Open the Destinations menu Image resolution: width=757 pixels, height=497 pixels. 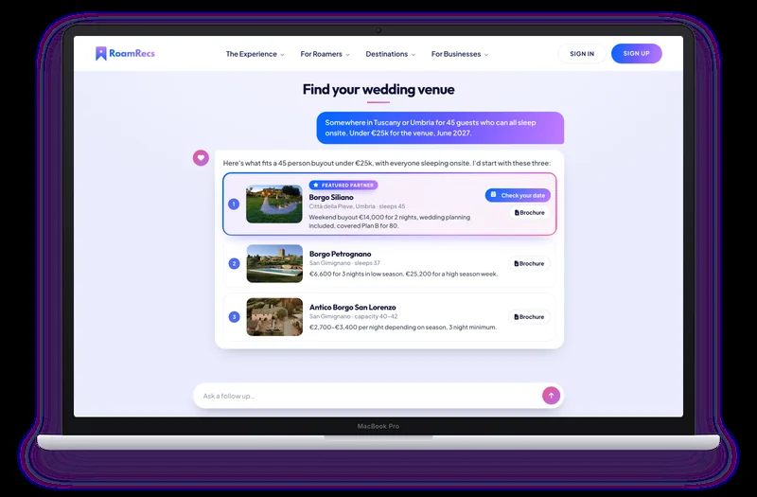(390, 54)
